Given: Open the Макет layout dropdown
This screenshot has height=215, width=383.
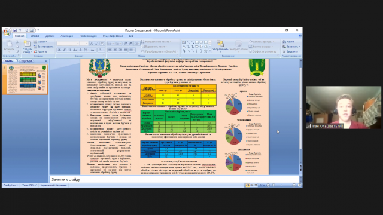Looking at the screenshot, I should pyautogui.click(x=40, y=42).
